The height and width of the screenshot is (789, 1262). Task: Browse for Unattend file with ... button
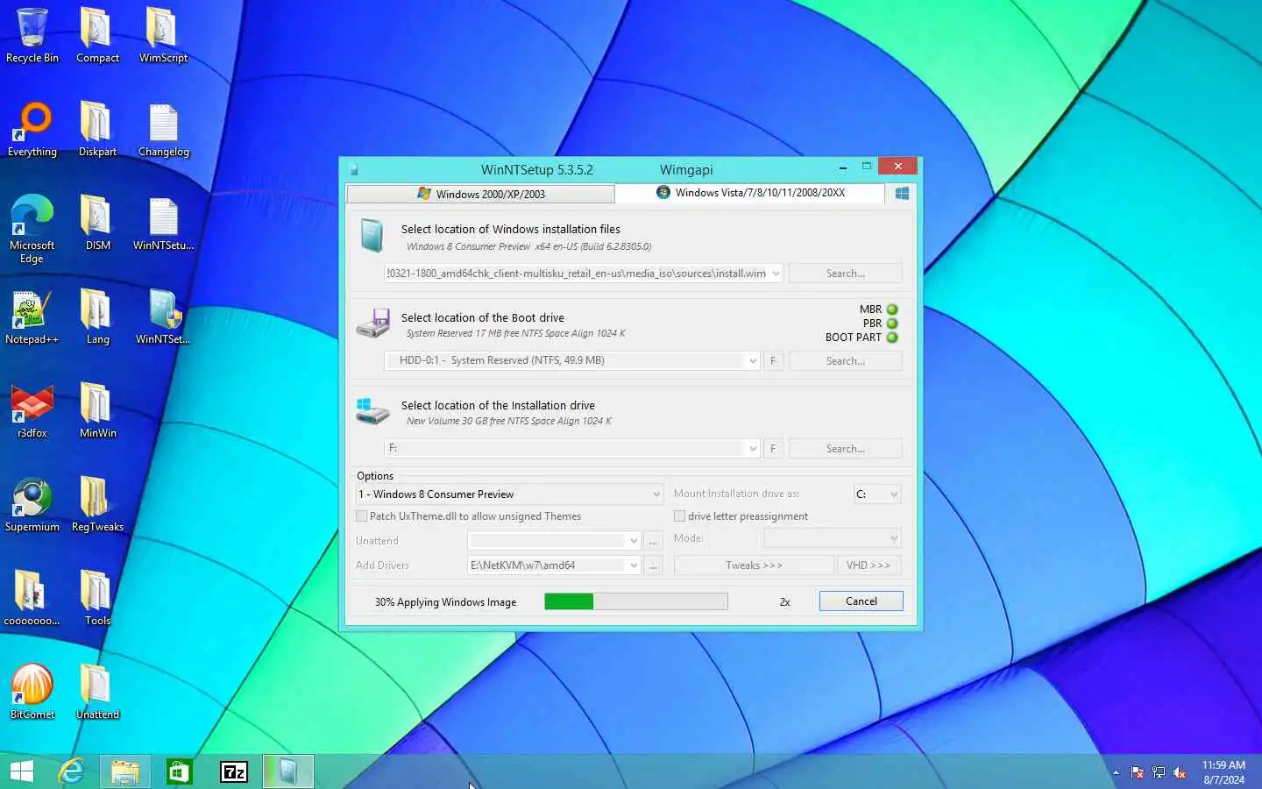click(x=653, y=540)
